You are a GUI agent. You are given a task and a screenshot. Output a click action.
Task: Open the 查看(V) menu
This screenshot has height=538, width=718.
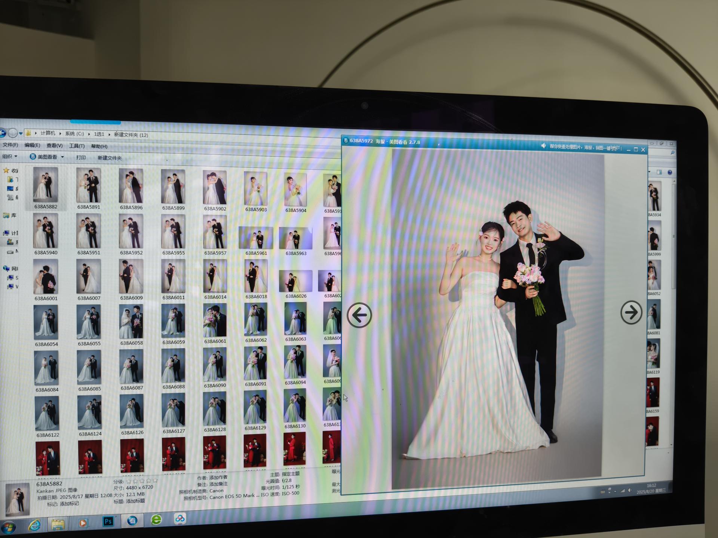click(x=55, y=145)
